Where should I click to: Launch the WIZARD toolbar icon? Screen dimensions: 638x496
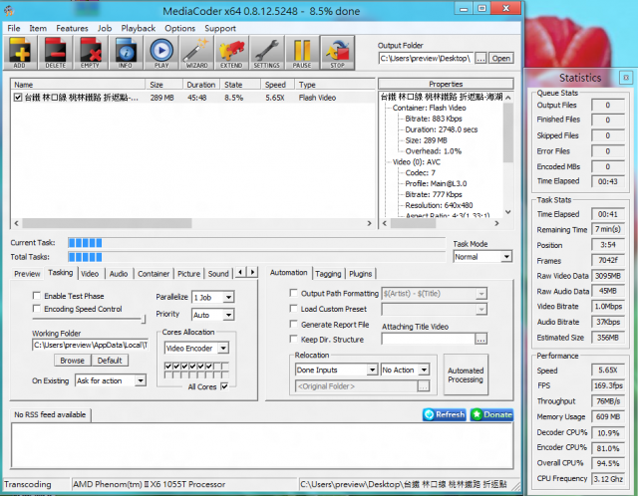195,51
